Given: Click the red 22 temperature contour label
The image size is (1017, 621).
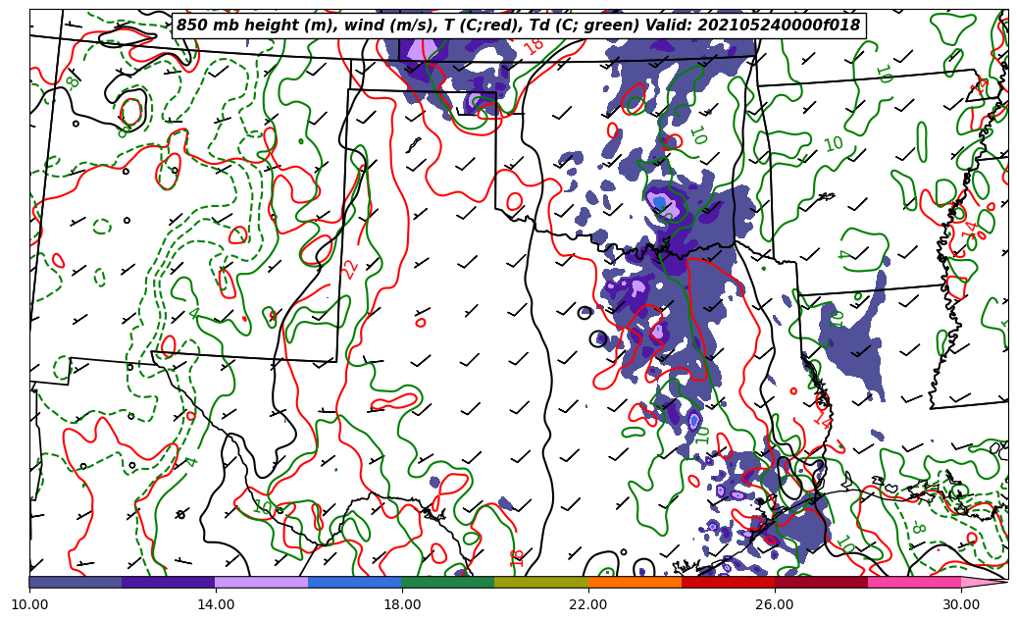Looking at the screenshot, I should pyautogui.click(x=350, y=269).
